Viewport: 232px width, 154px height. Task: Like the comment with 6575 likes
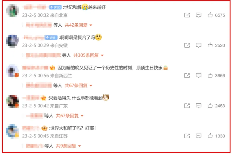tap(210, 15)
